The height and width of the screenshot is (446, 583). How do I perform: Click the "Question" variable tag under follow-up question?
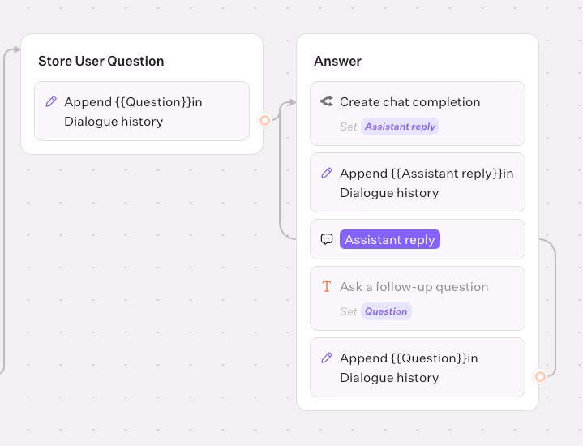[x=386, y=311]
